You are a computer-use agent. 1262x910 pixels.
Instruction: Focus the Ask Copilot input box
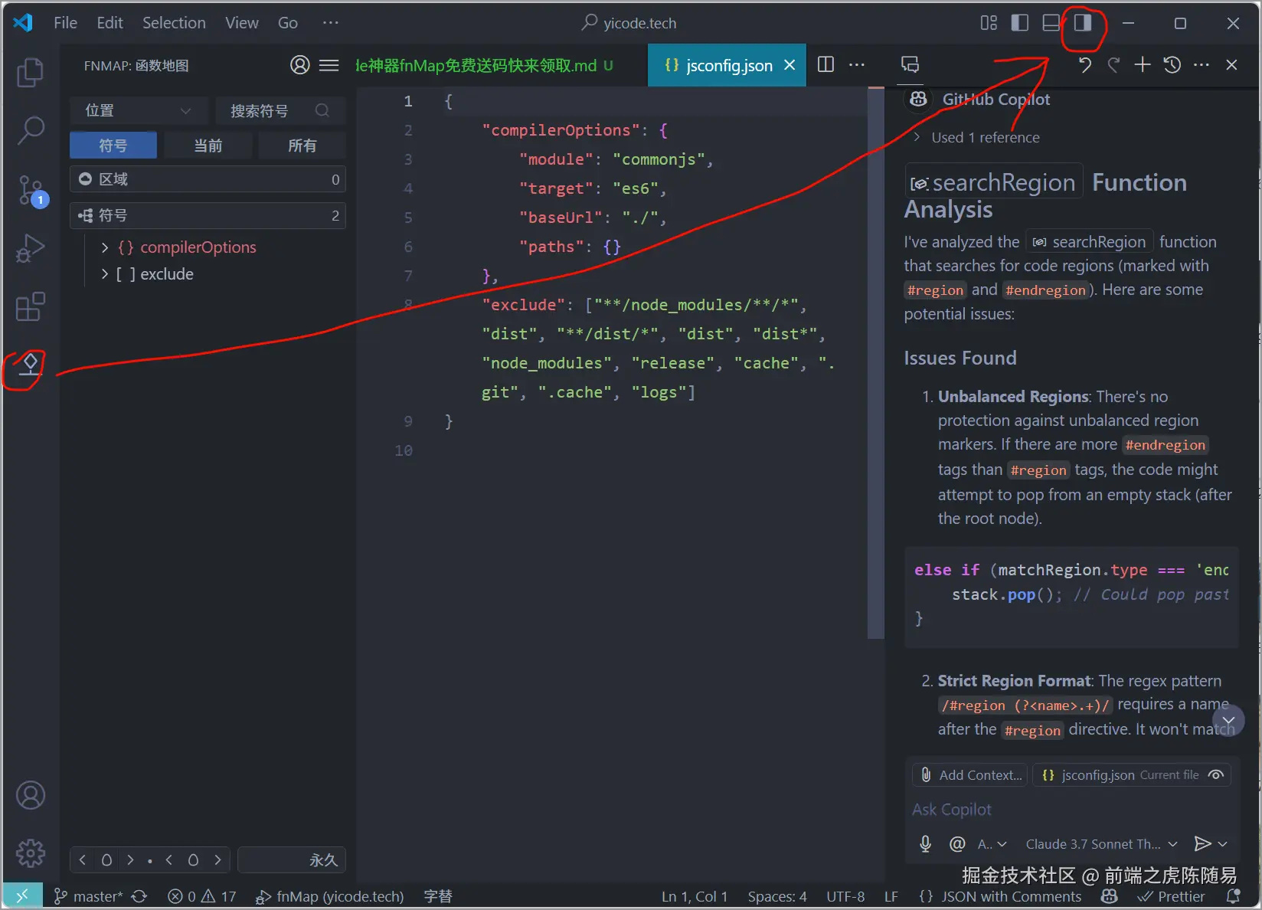tap(1071, 810)
